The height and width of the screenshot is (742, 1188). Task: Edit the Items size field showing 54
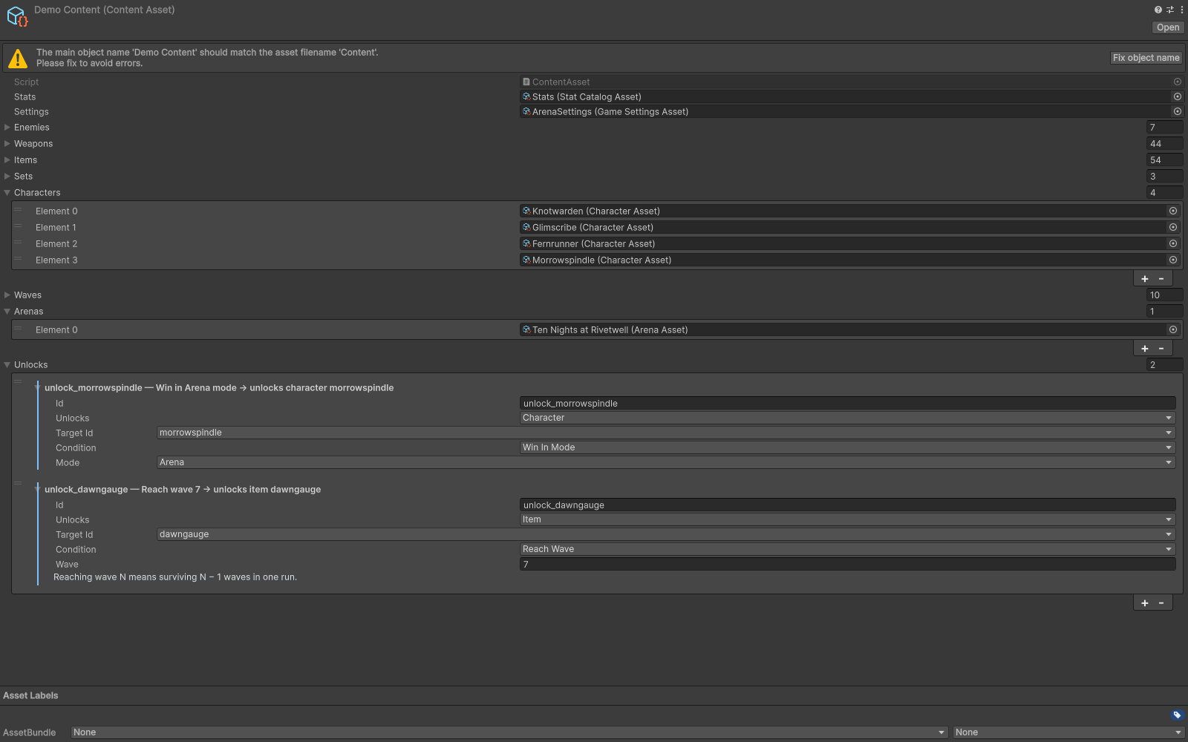point(1164,160)
